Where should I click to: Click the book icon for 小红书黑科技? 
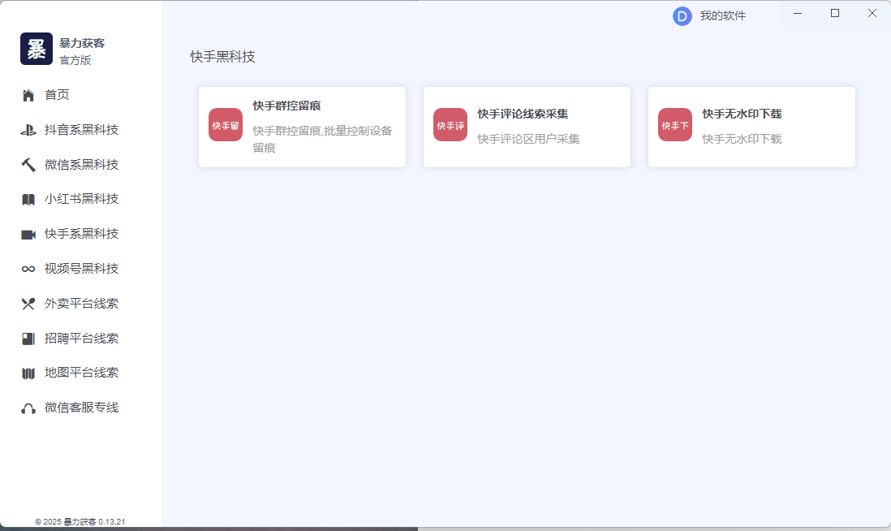28,200
